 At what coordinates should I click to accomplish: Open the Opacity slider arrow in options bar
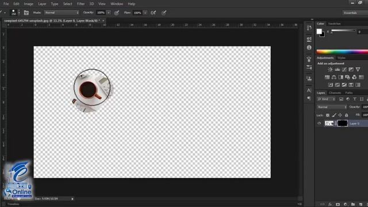[109, 13]
